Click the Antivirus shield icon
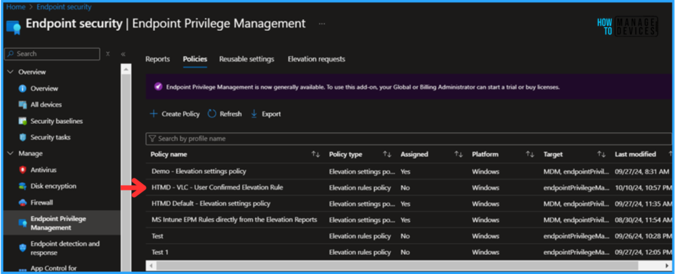 (23, 170)
